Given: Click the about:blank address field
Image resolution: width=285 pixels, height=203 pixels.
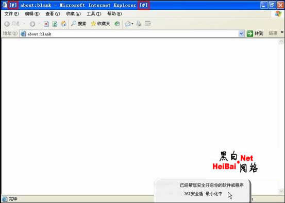Looking at the screenshot, I should point(132,34).
